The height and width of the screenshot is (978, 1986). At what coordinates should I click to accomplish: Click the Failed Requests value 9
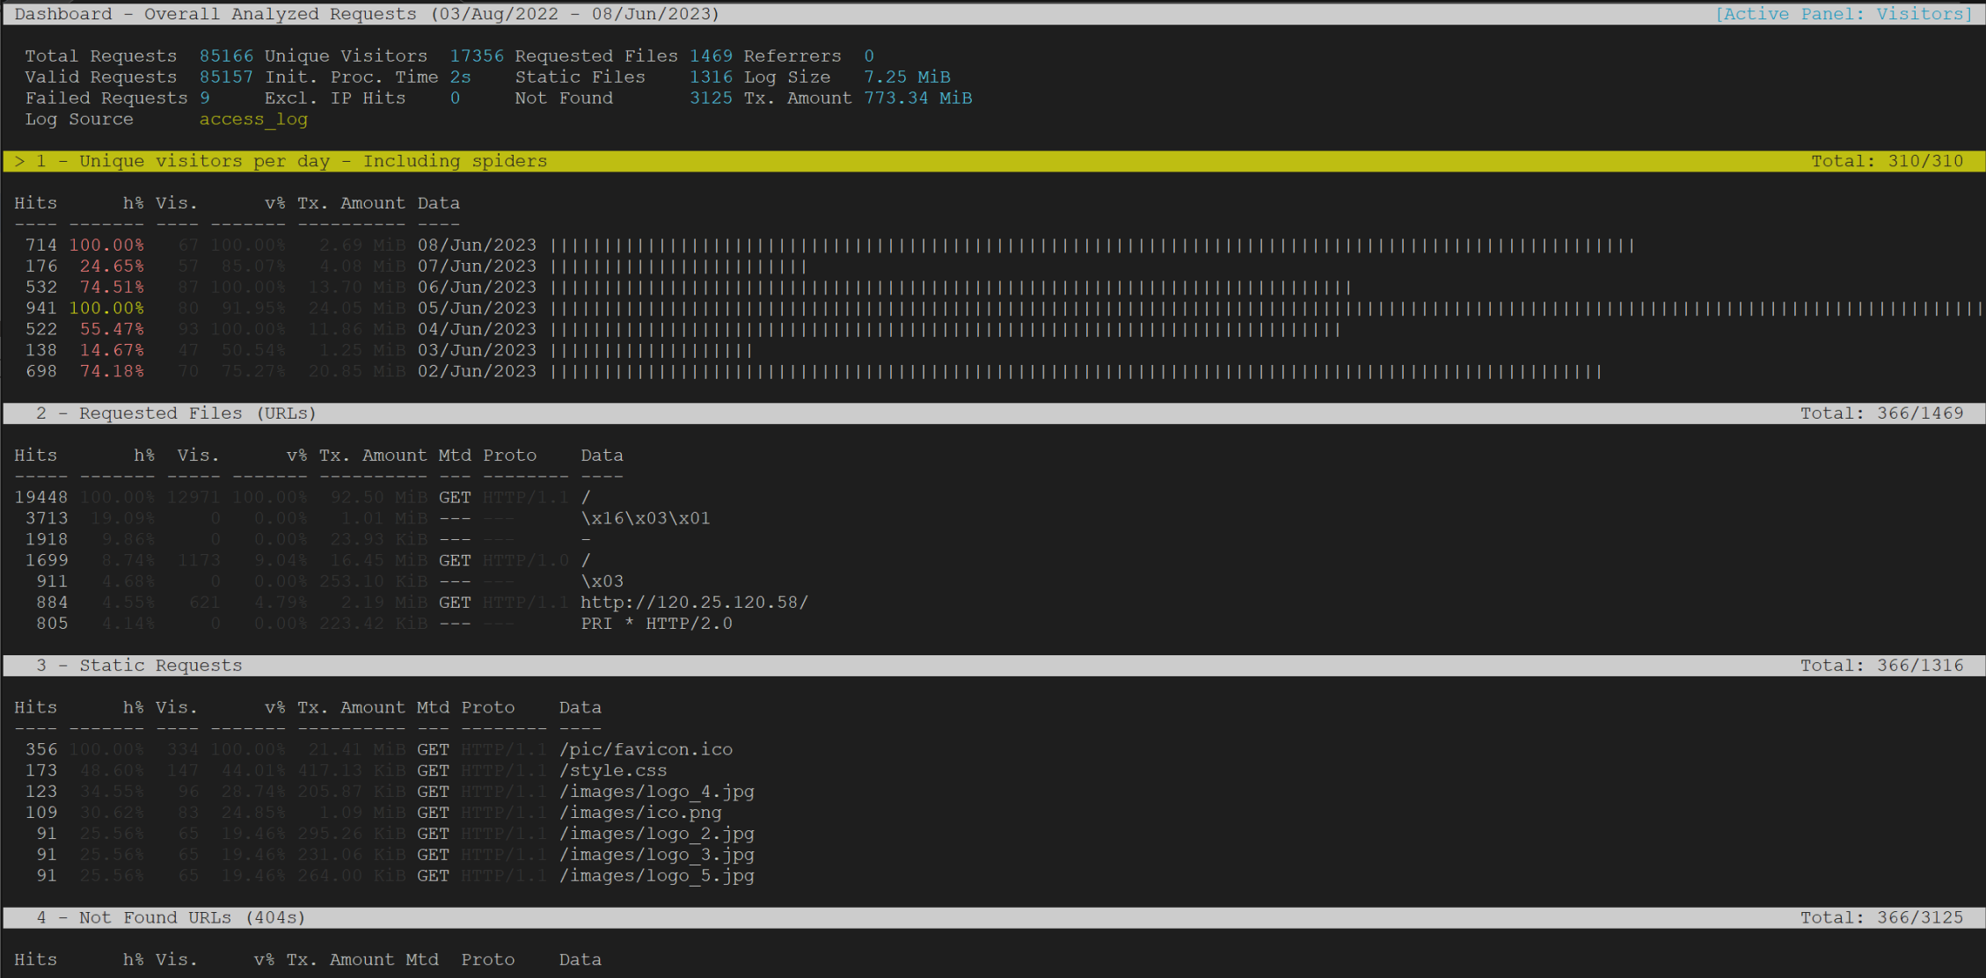coord(205,99)
